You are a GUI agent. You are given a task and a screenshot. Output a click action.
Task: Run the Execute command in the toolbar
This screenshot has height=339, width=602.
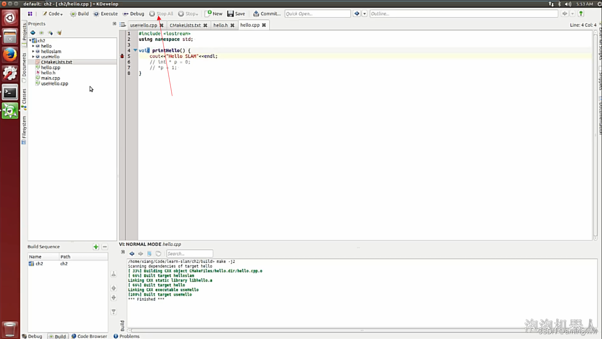point(105,13)
